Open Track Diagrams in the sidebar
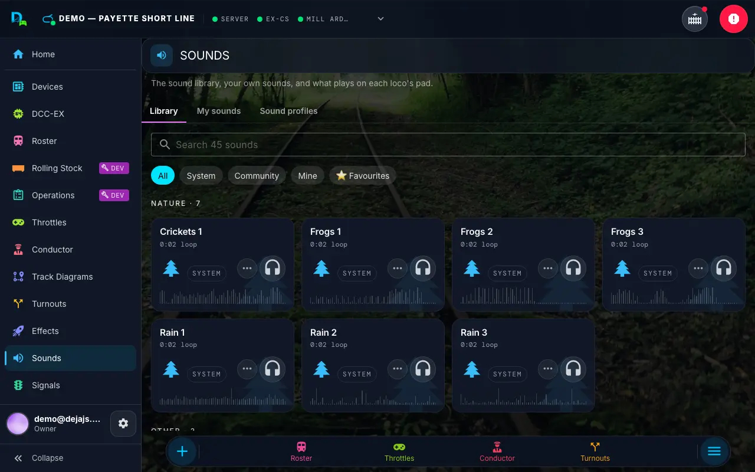 tap(71, 277)
